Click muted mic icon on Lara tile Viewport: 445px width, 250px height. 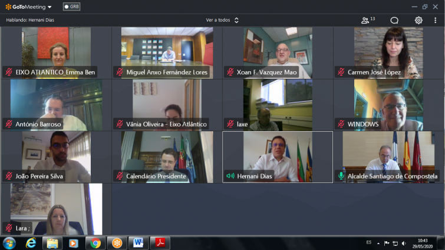pos(9,228)
